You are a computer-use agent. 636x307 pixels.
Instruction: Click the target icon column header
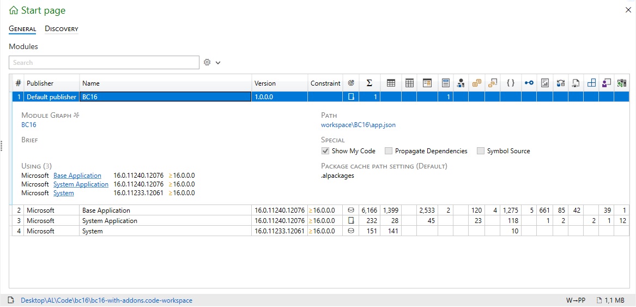point(352,83)
